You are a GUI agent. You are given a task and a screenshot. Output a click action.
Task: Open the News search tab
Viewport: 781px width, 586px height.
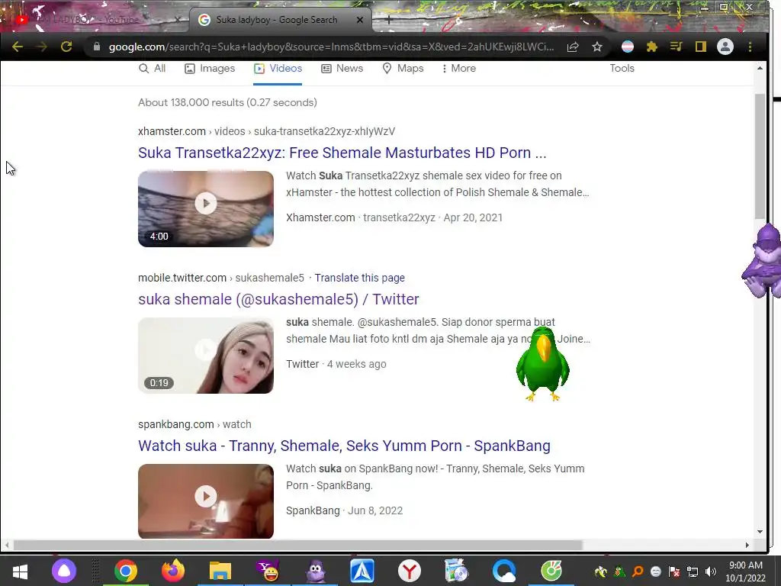[x=342, y=68]
